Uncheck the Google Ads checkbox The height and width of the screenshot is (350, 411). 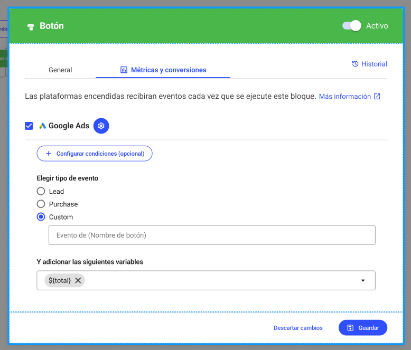(x=29, y=126)
